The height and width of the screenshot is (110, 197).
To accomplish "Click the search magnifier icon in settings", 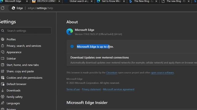I will click(x=3, y=31).
